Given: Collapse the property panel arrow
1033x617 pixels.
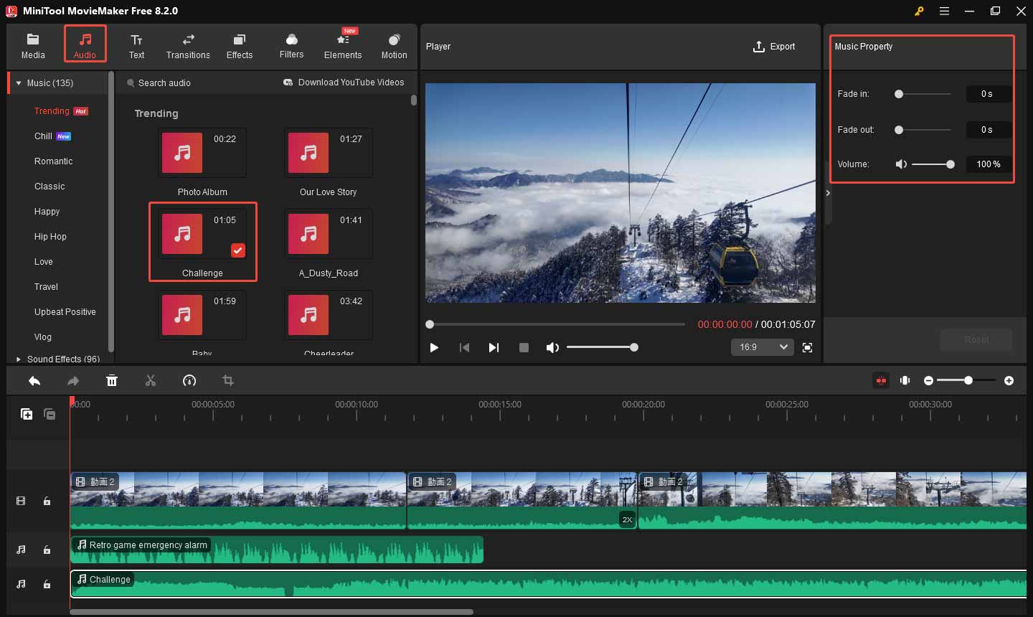Looking at the screenshot, I should point(828,193).
